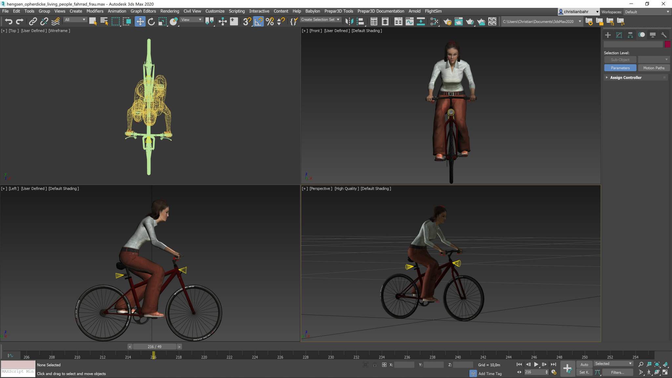The image size is (672, 378).
Task: Select Rectangular Selection Region tool
Action: pyautogui.click(x=115, y=22)
